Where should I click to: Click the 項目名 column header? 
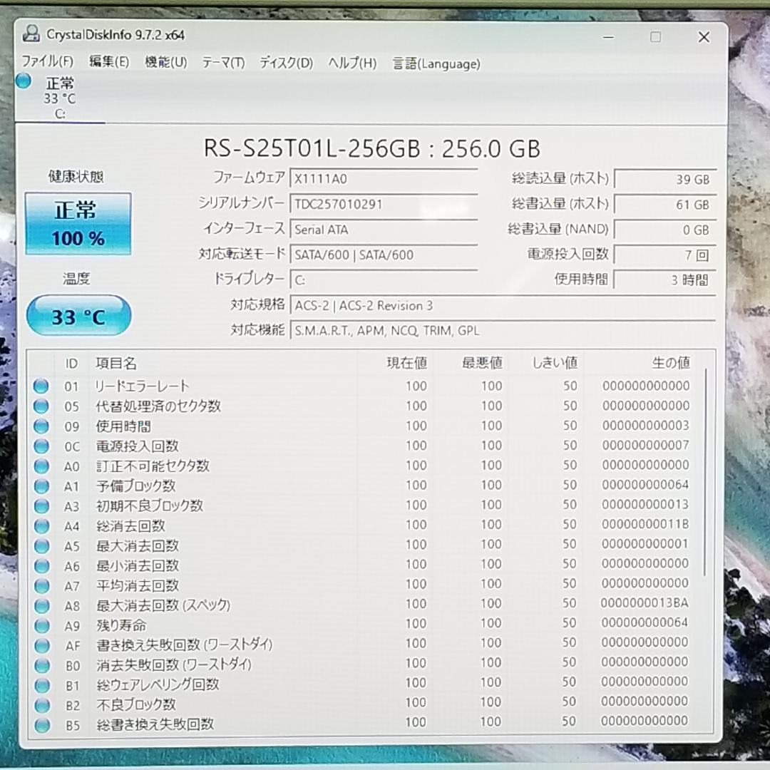pos(116,364)
